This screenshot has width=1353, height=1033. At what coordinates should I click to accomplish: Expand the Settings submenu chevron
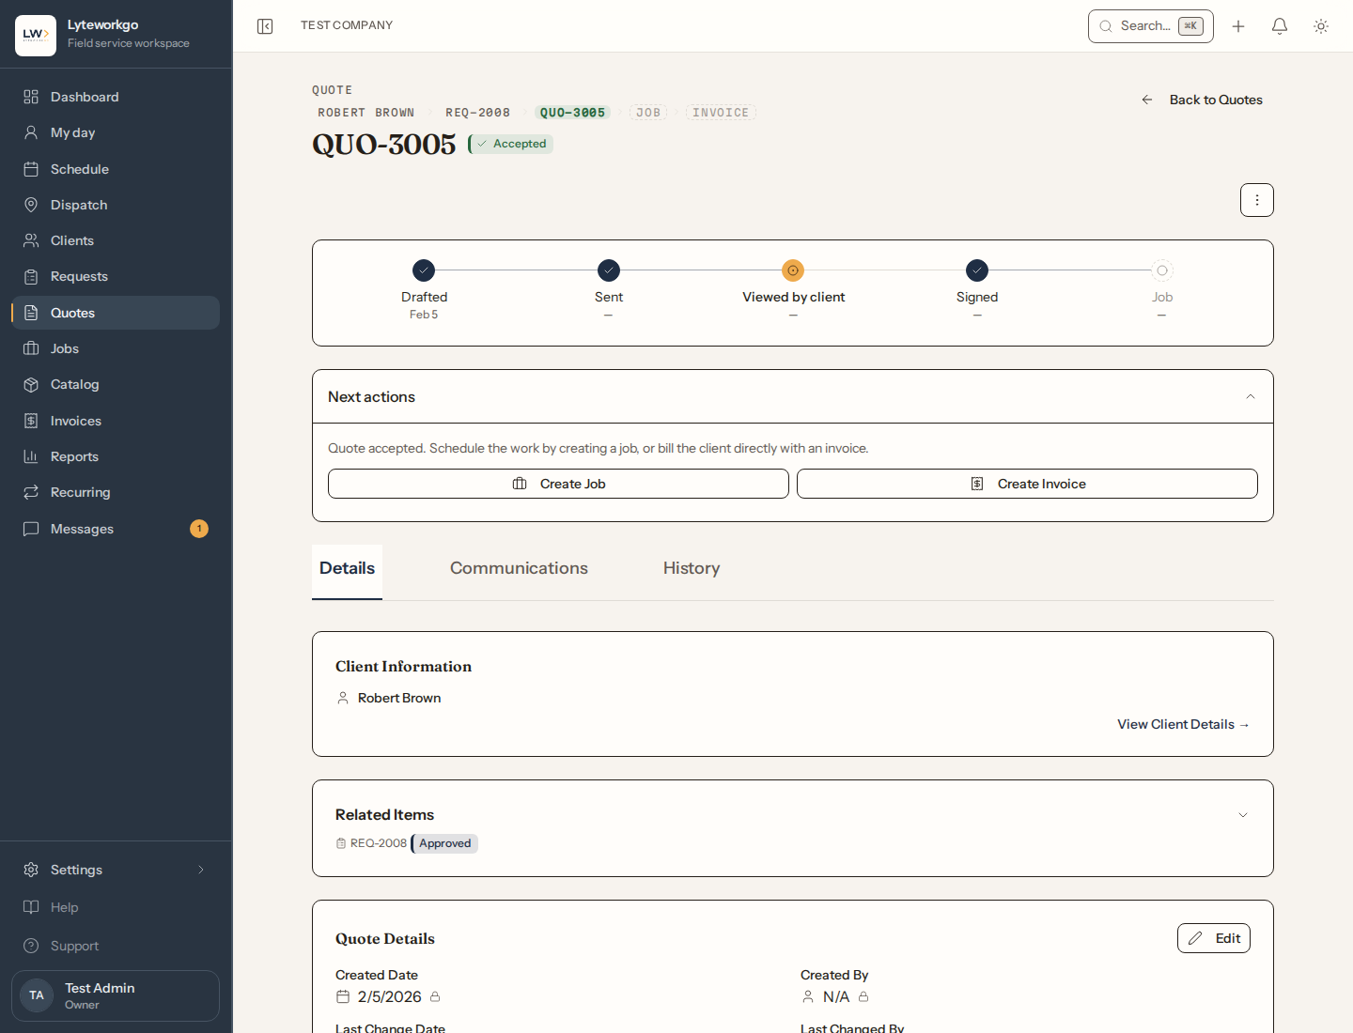[201, 870]
